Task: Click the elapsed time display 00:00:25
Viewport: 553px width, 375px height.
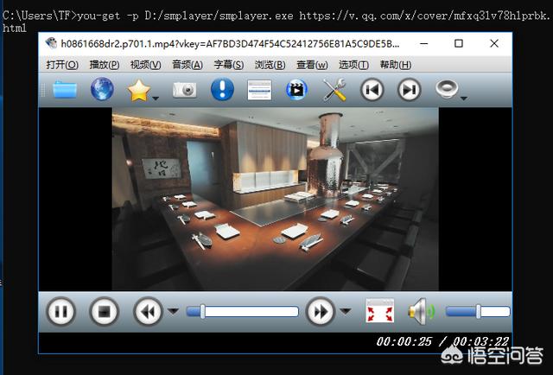Action: [404, 341]
